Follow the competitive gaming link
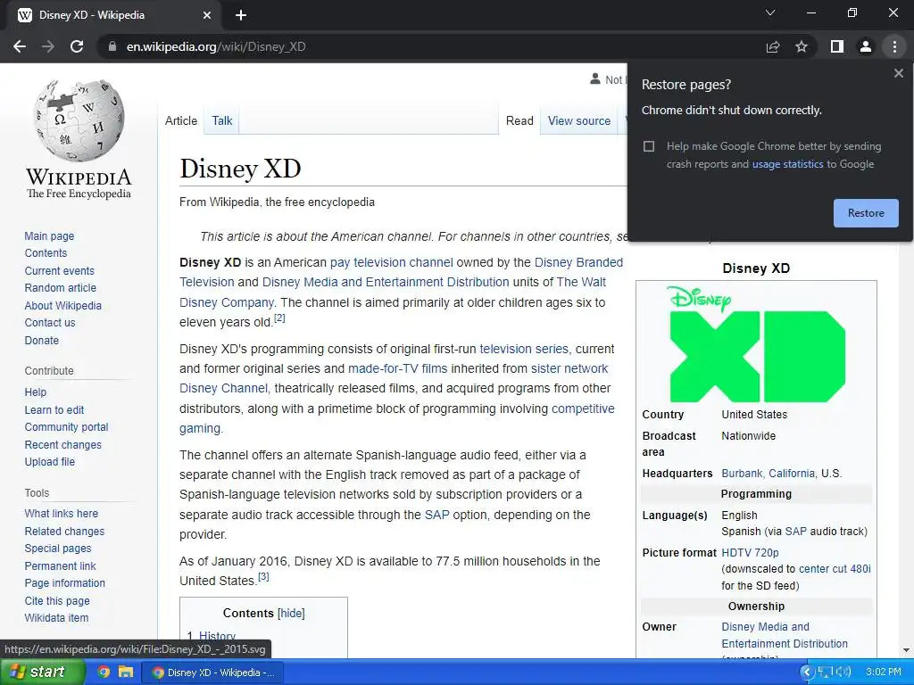 tap(582, 409)
